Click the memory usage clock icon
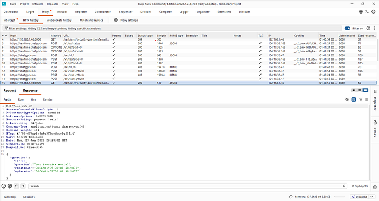Viewport: 379px width, 201px height. 291,197
